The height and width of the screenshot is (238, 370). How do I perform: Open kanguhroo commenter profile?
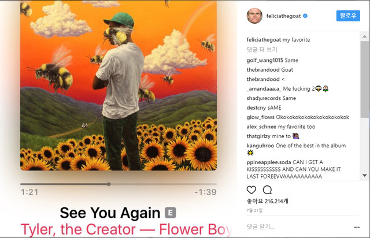[260, 146]
